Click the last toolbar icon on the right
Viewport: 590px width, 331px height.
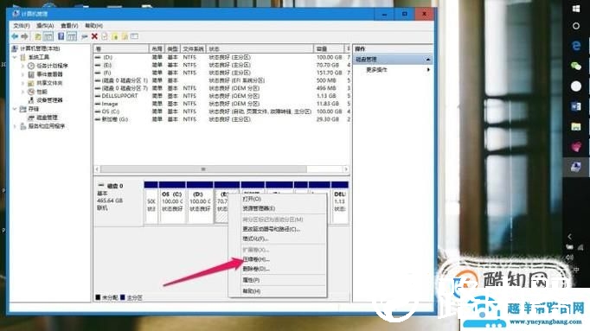pyautogui.click(x=134, y=36)
